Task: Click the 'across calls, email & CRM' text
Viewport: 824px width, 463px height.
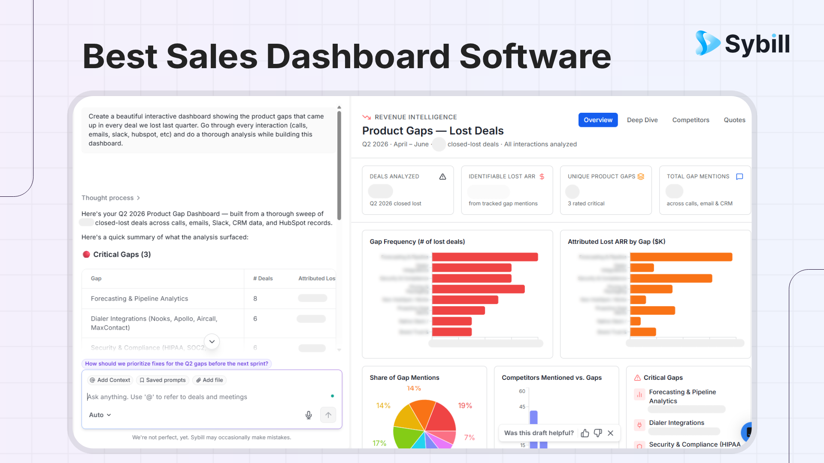Action: [700, 204]
